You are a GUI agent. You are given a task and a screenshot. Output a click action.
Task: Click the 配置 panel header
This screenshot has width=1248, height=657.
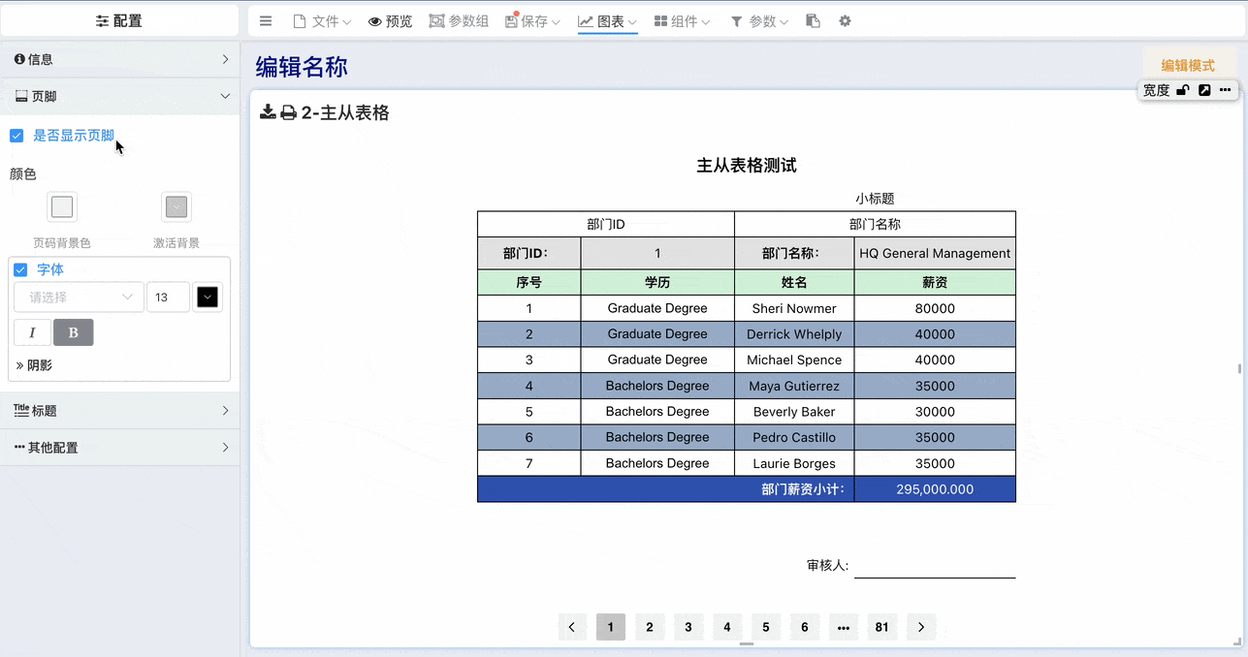(x=119, y=20)
